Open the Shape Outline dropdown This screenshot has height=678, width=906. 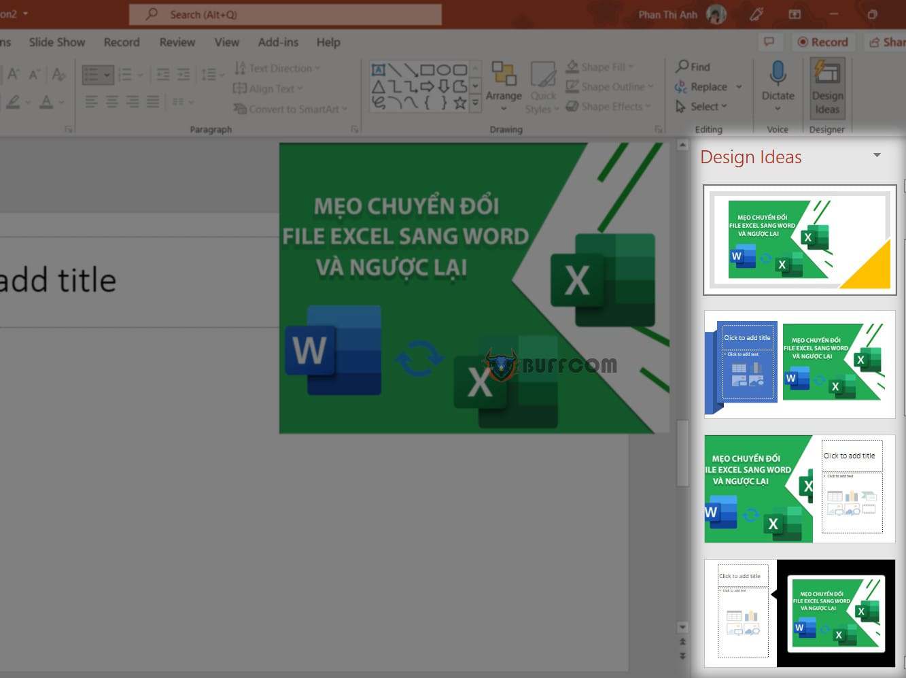(x=610, y=86)
